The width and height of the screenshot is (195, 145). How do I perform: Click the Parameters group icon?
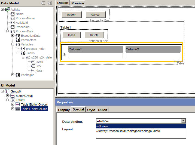(18, 40)
